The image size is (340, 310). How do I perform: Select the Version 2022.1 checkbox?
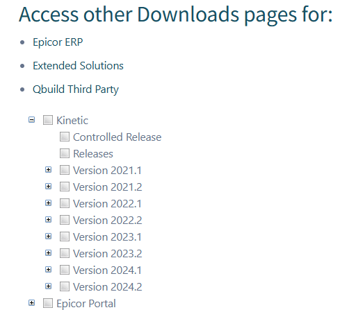click(65, 203)
